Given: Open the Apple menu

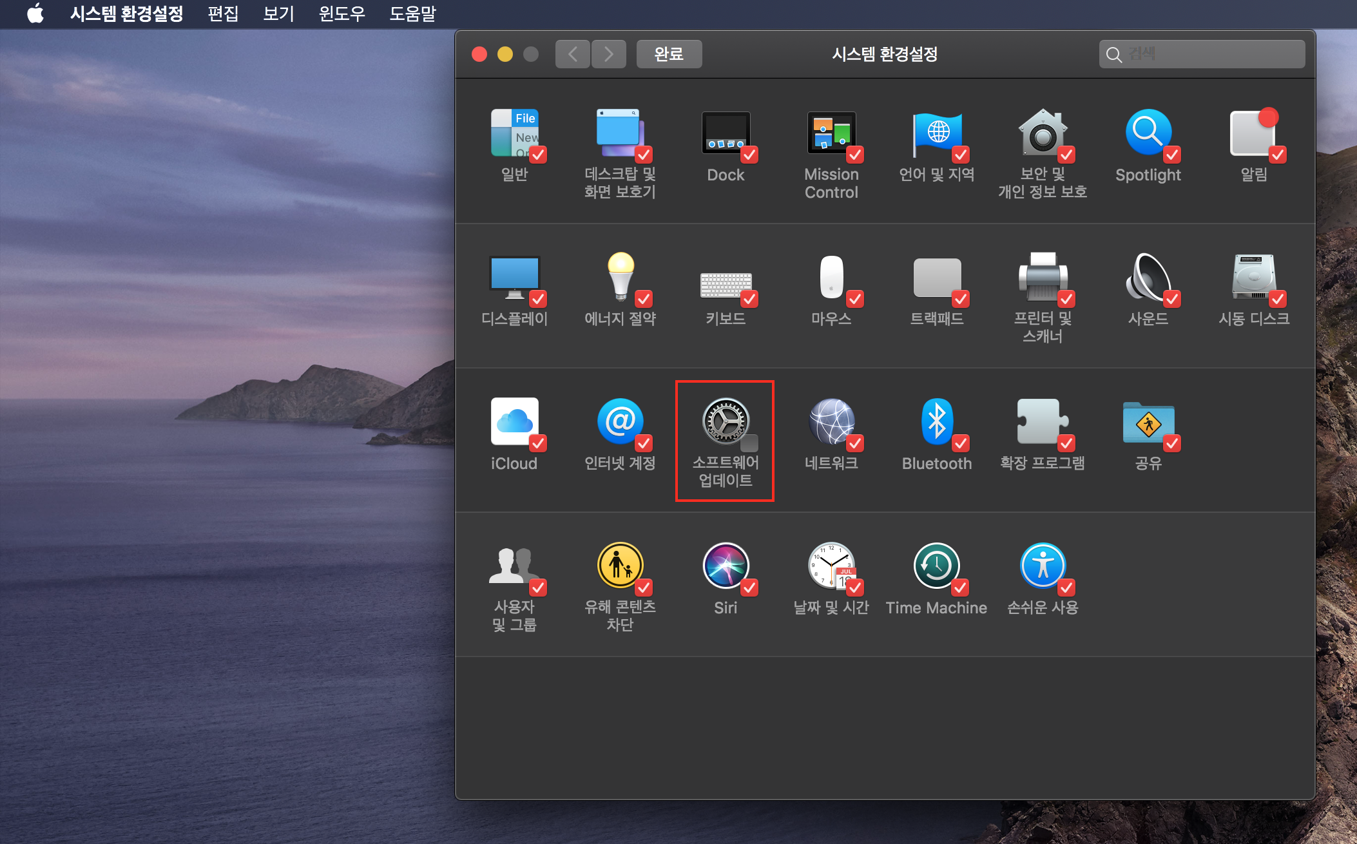Looking at the screenshot, I should pyautogui.click(x=36, y=14).
